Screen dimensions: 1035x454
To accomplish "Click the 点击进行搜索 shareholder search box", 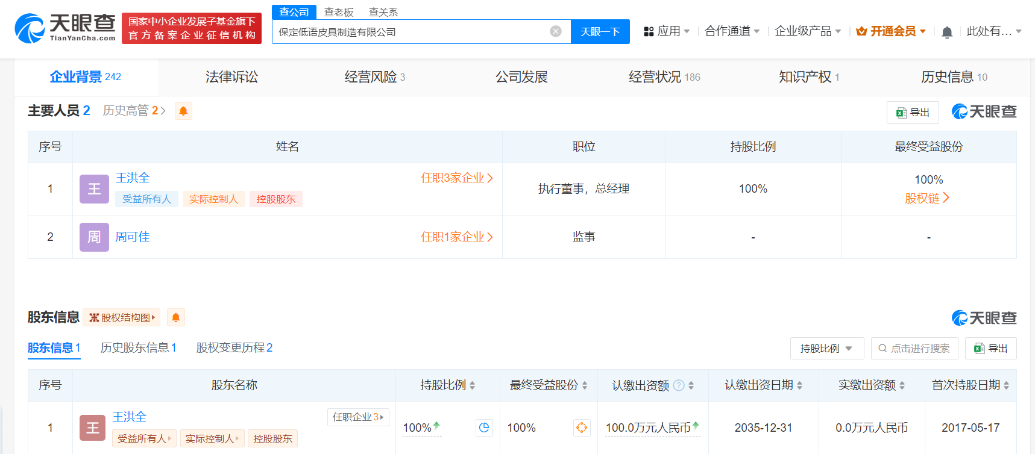I will (914, 349).
